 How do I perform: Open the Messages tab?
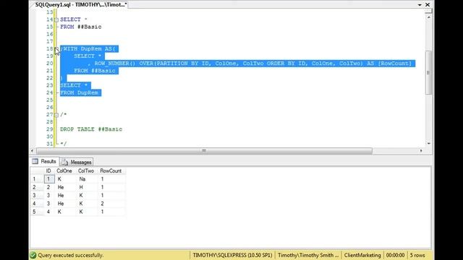(x=77, y=162)
